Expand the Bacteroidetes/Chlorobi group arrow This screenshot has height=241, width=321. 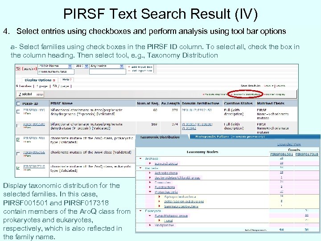[150, 178]
